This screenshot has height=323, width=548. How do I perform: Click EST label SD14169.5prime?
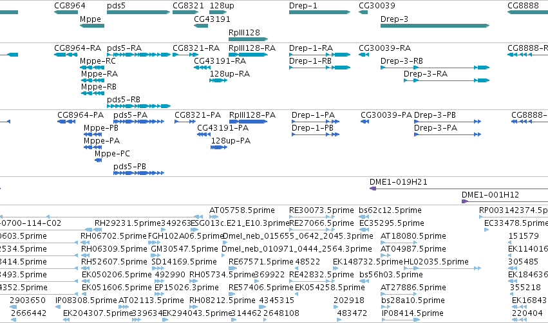pos(184,263)
